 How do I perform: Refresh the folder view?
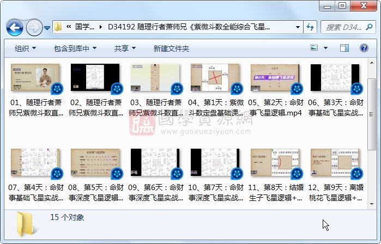click(x=310, y=27)
